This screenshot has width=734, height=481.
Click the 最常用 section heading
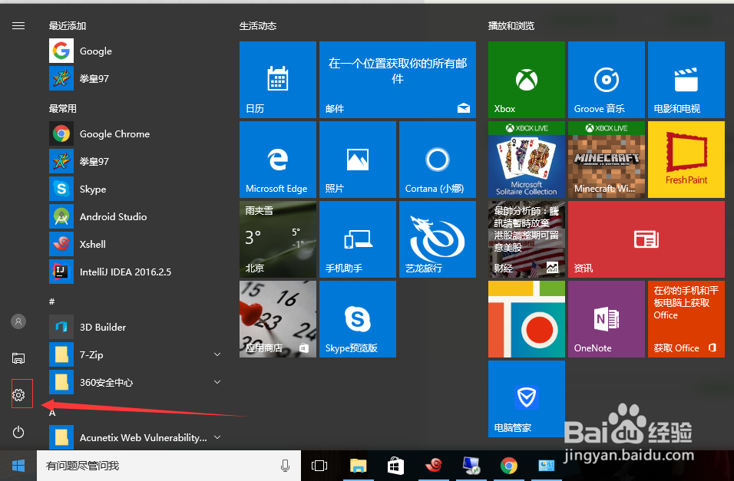pos(63,109)
